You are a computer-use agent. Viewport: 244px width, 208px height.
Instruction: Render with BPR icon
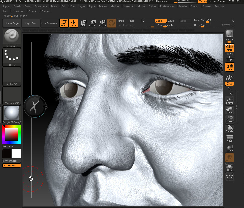pyautogui.click(x=229, y=34)
